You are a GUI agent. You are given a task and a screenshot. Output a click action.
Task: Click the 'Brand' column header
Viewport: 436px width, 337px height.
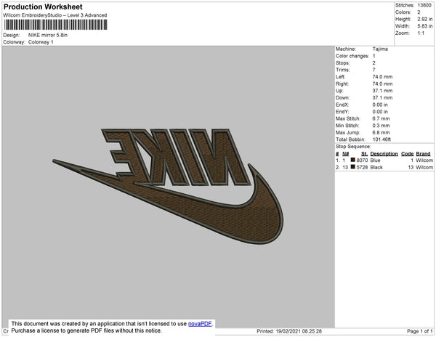tap(423, 154)
